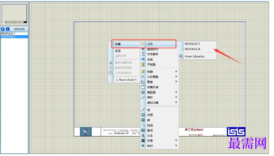This screenshot has height=156, width=274.
Task: Select the 方框 box drawing icon
Action: (143, 115)
